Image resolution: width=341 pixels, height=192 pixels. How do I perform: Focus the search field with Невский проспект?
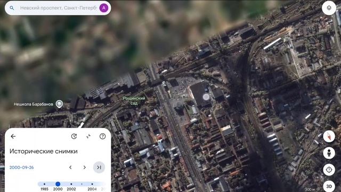click(x=58, y=8)
